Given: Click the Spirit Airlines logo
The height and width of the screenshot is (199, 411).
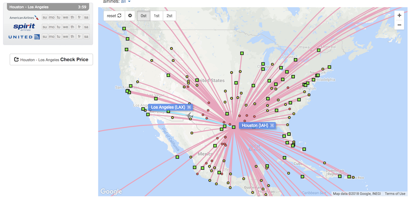Looking at the screenshot, I should coord(24,27).
